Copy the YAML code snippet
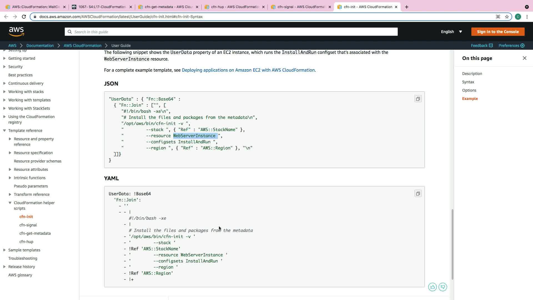The height and width of the screenshot is (300, 533). click(x=418, y=194)
